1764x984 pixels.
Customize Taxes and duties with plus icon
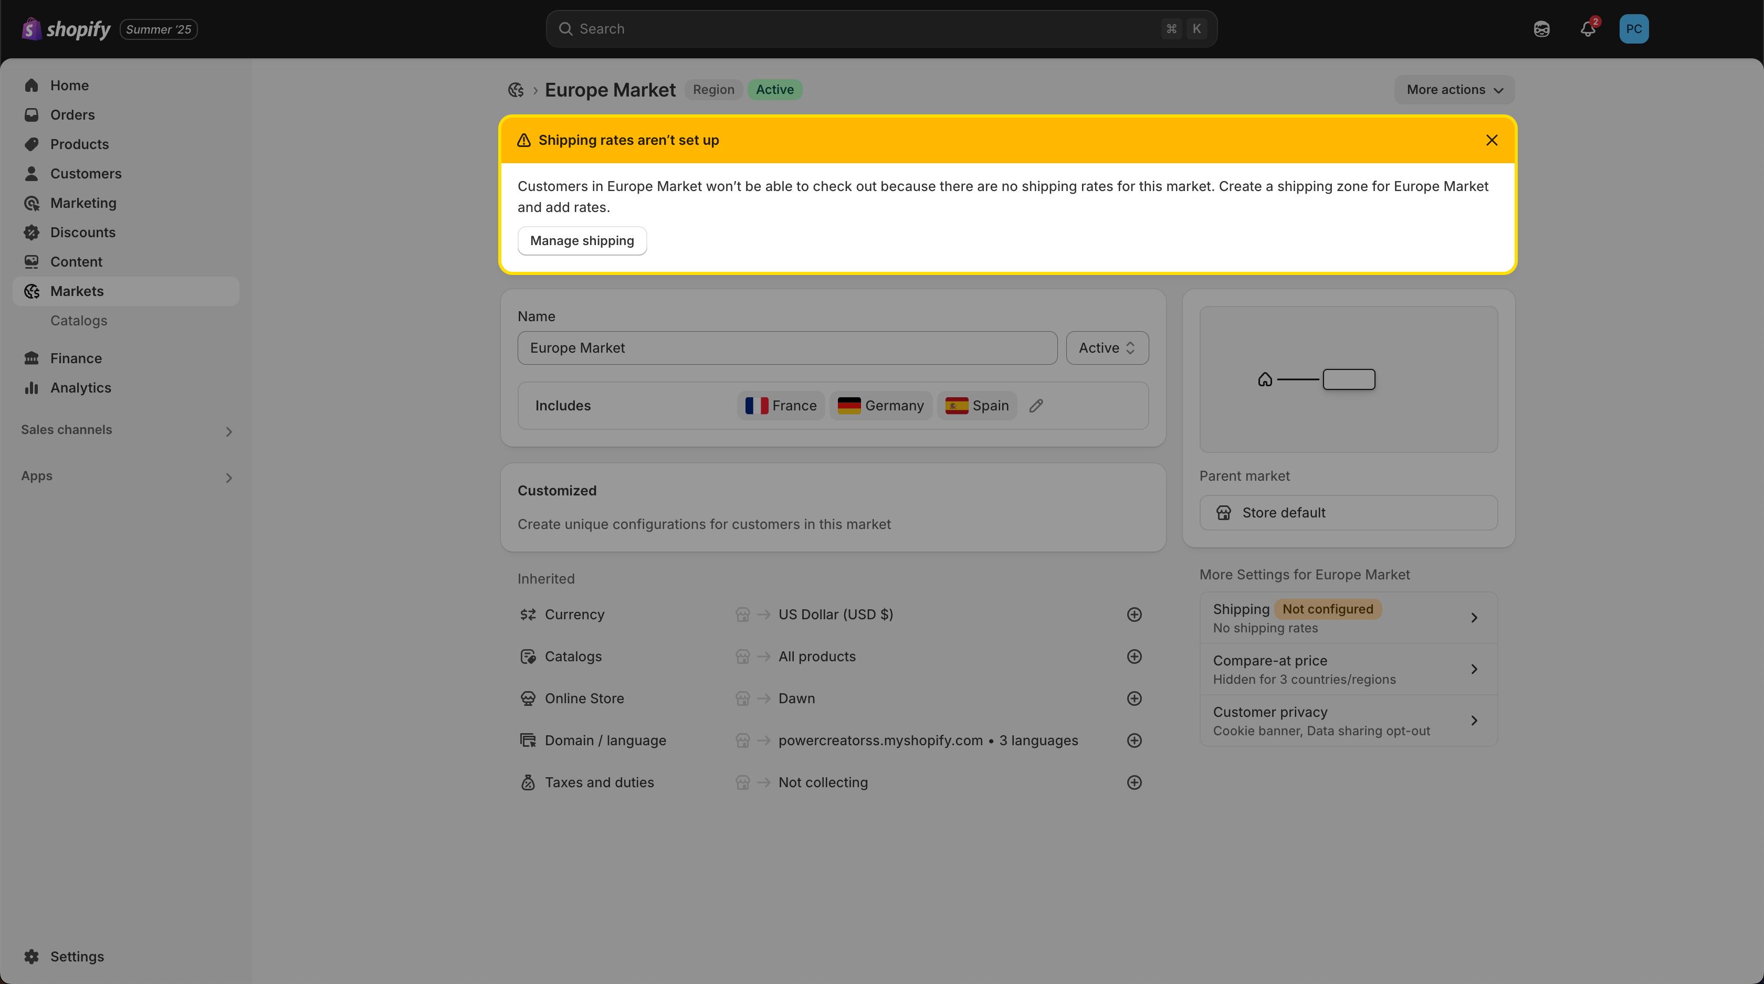(1134, 782)
